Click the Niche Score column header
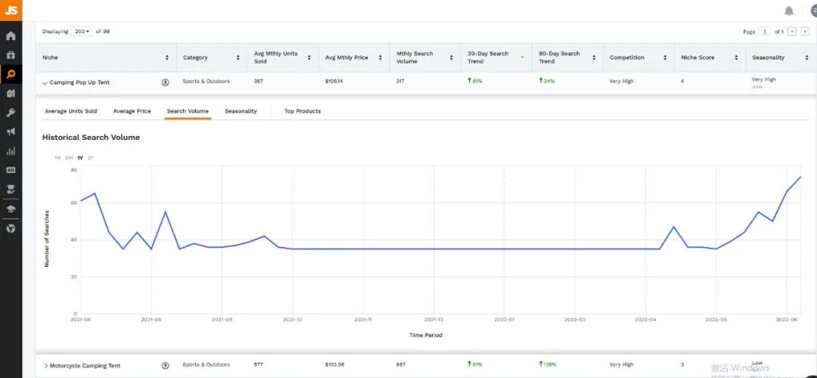The height and width of the screenshot is (378, 817). [697, 57]
